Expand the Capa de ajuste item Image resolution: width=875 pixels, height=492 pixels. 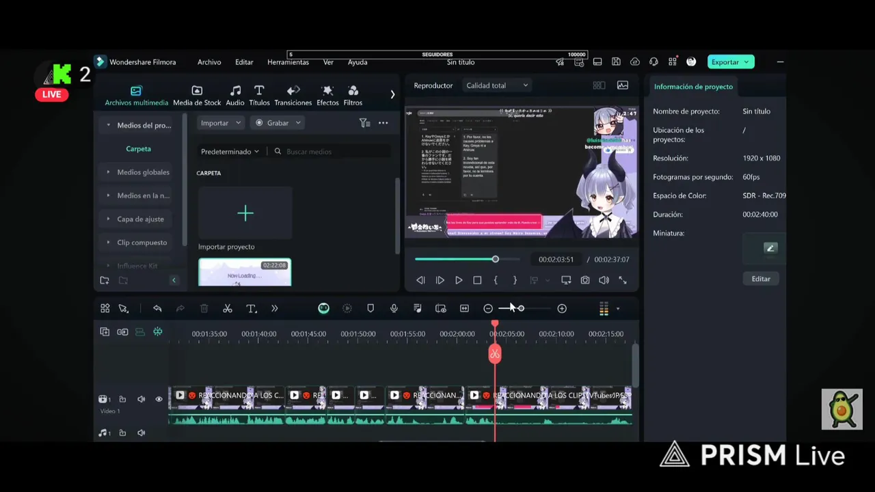tap(108, 219)
